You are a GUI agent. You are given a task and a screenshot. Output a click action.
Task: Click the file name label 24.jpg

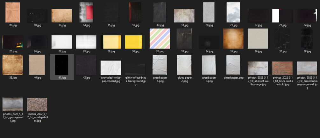pyautogui.click(x=307, y=25)
